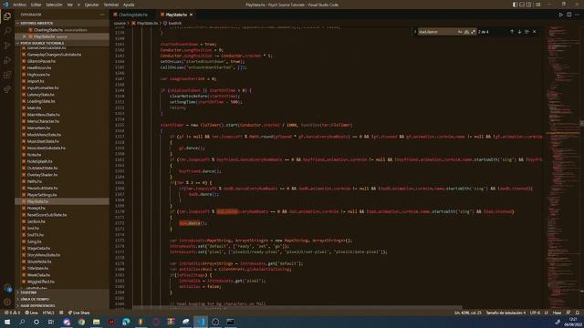Open the Ejecutar menu
The width and height of the screenshot is (584, 328).
coord(91,5)
